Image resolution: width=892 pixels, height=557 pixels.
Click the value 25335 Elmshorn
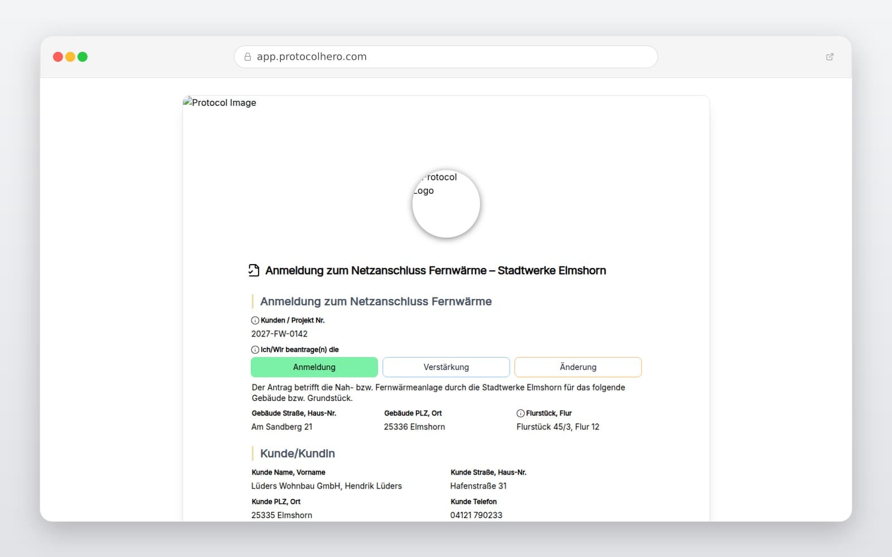tap(282, 515)
